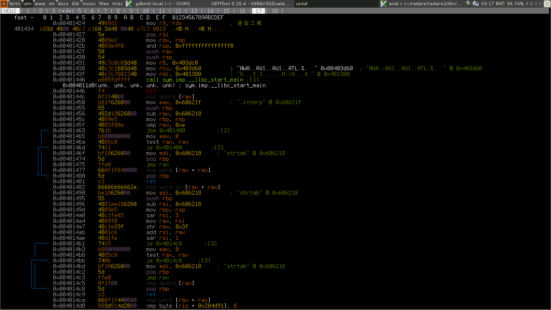Switch to the 'term' workspace tag

14,4
